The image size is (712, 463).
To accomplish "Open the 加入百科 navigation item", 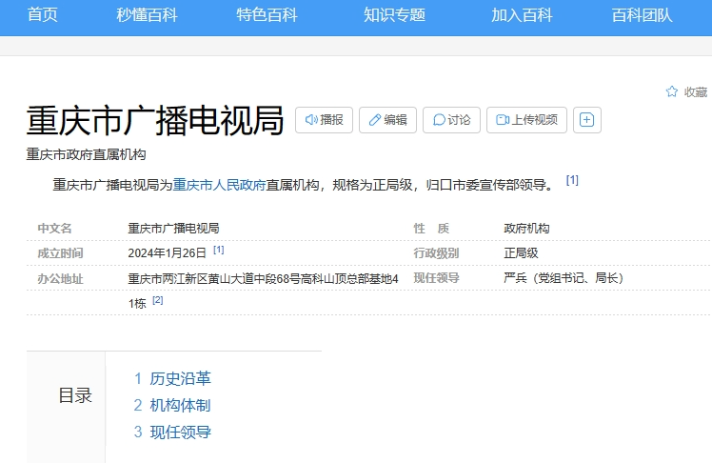I will [x=522, y=15].
